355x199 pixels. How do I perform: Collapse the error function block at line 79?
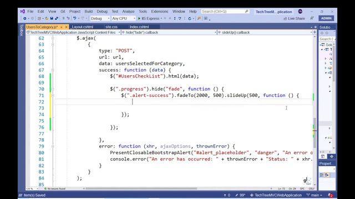click(53, 146)
